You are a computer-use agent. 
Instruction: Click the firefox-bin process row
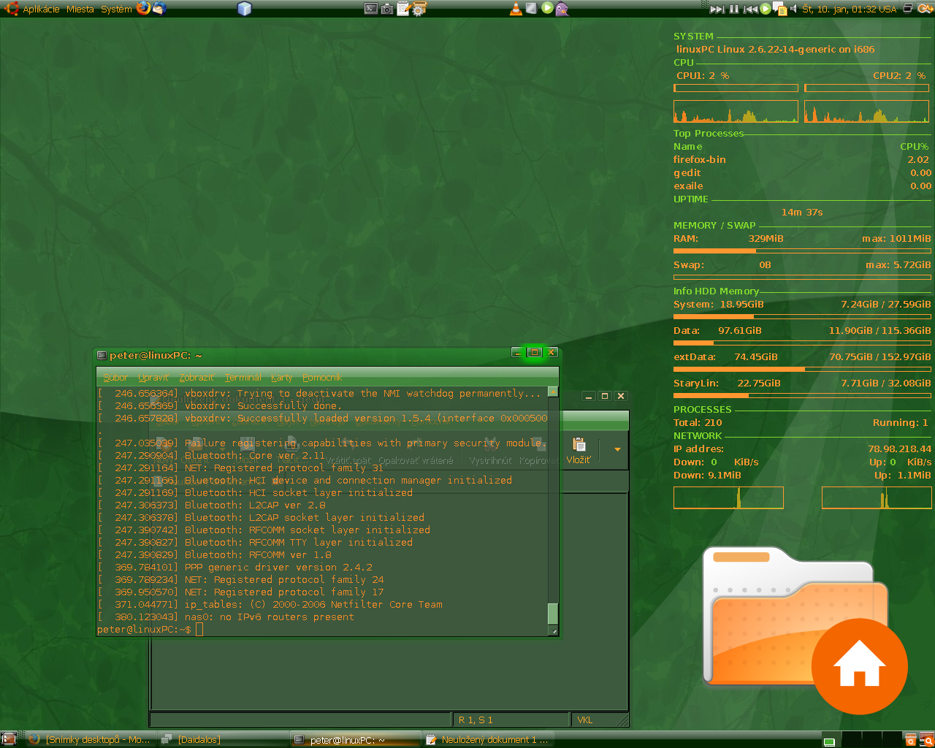coord(801,160)
